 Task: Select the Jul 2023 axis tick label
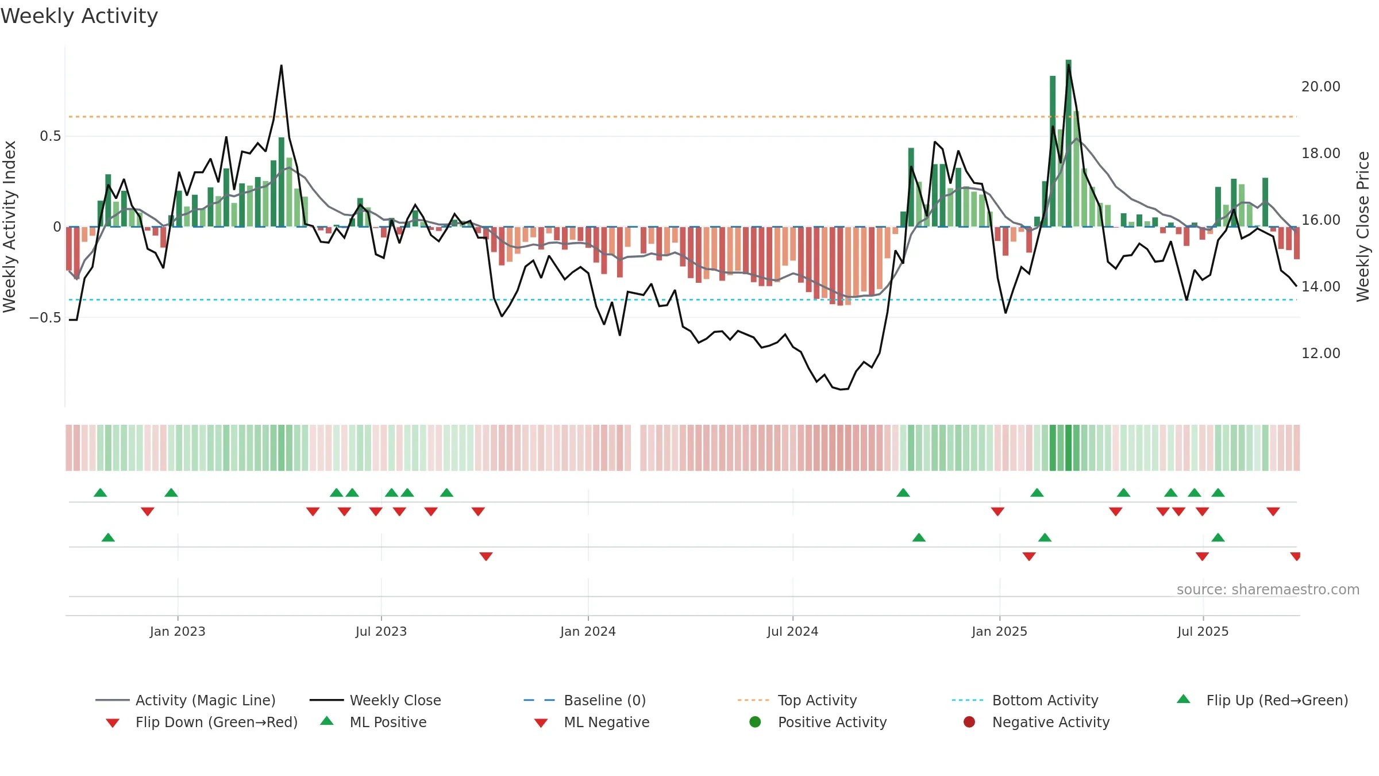click(381, 631)
